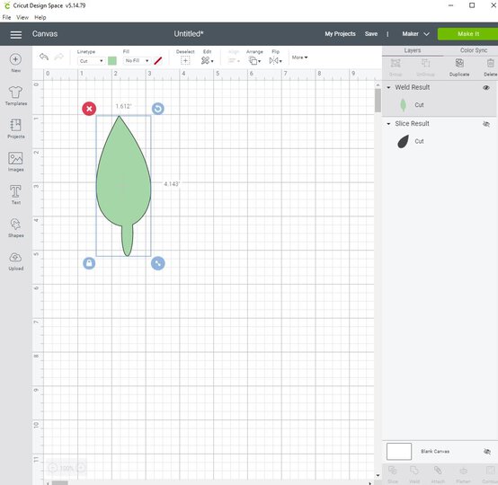Zoom in using the plus button
498x485 pixels.
pos(81,468)
